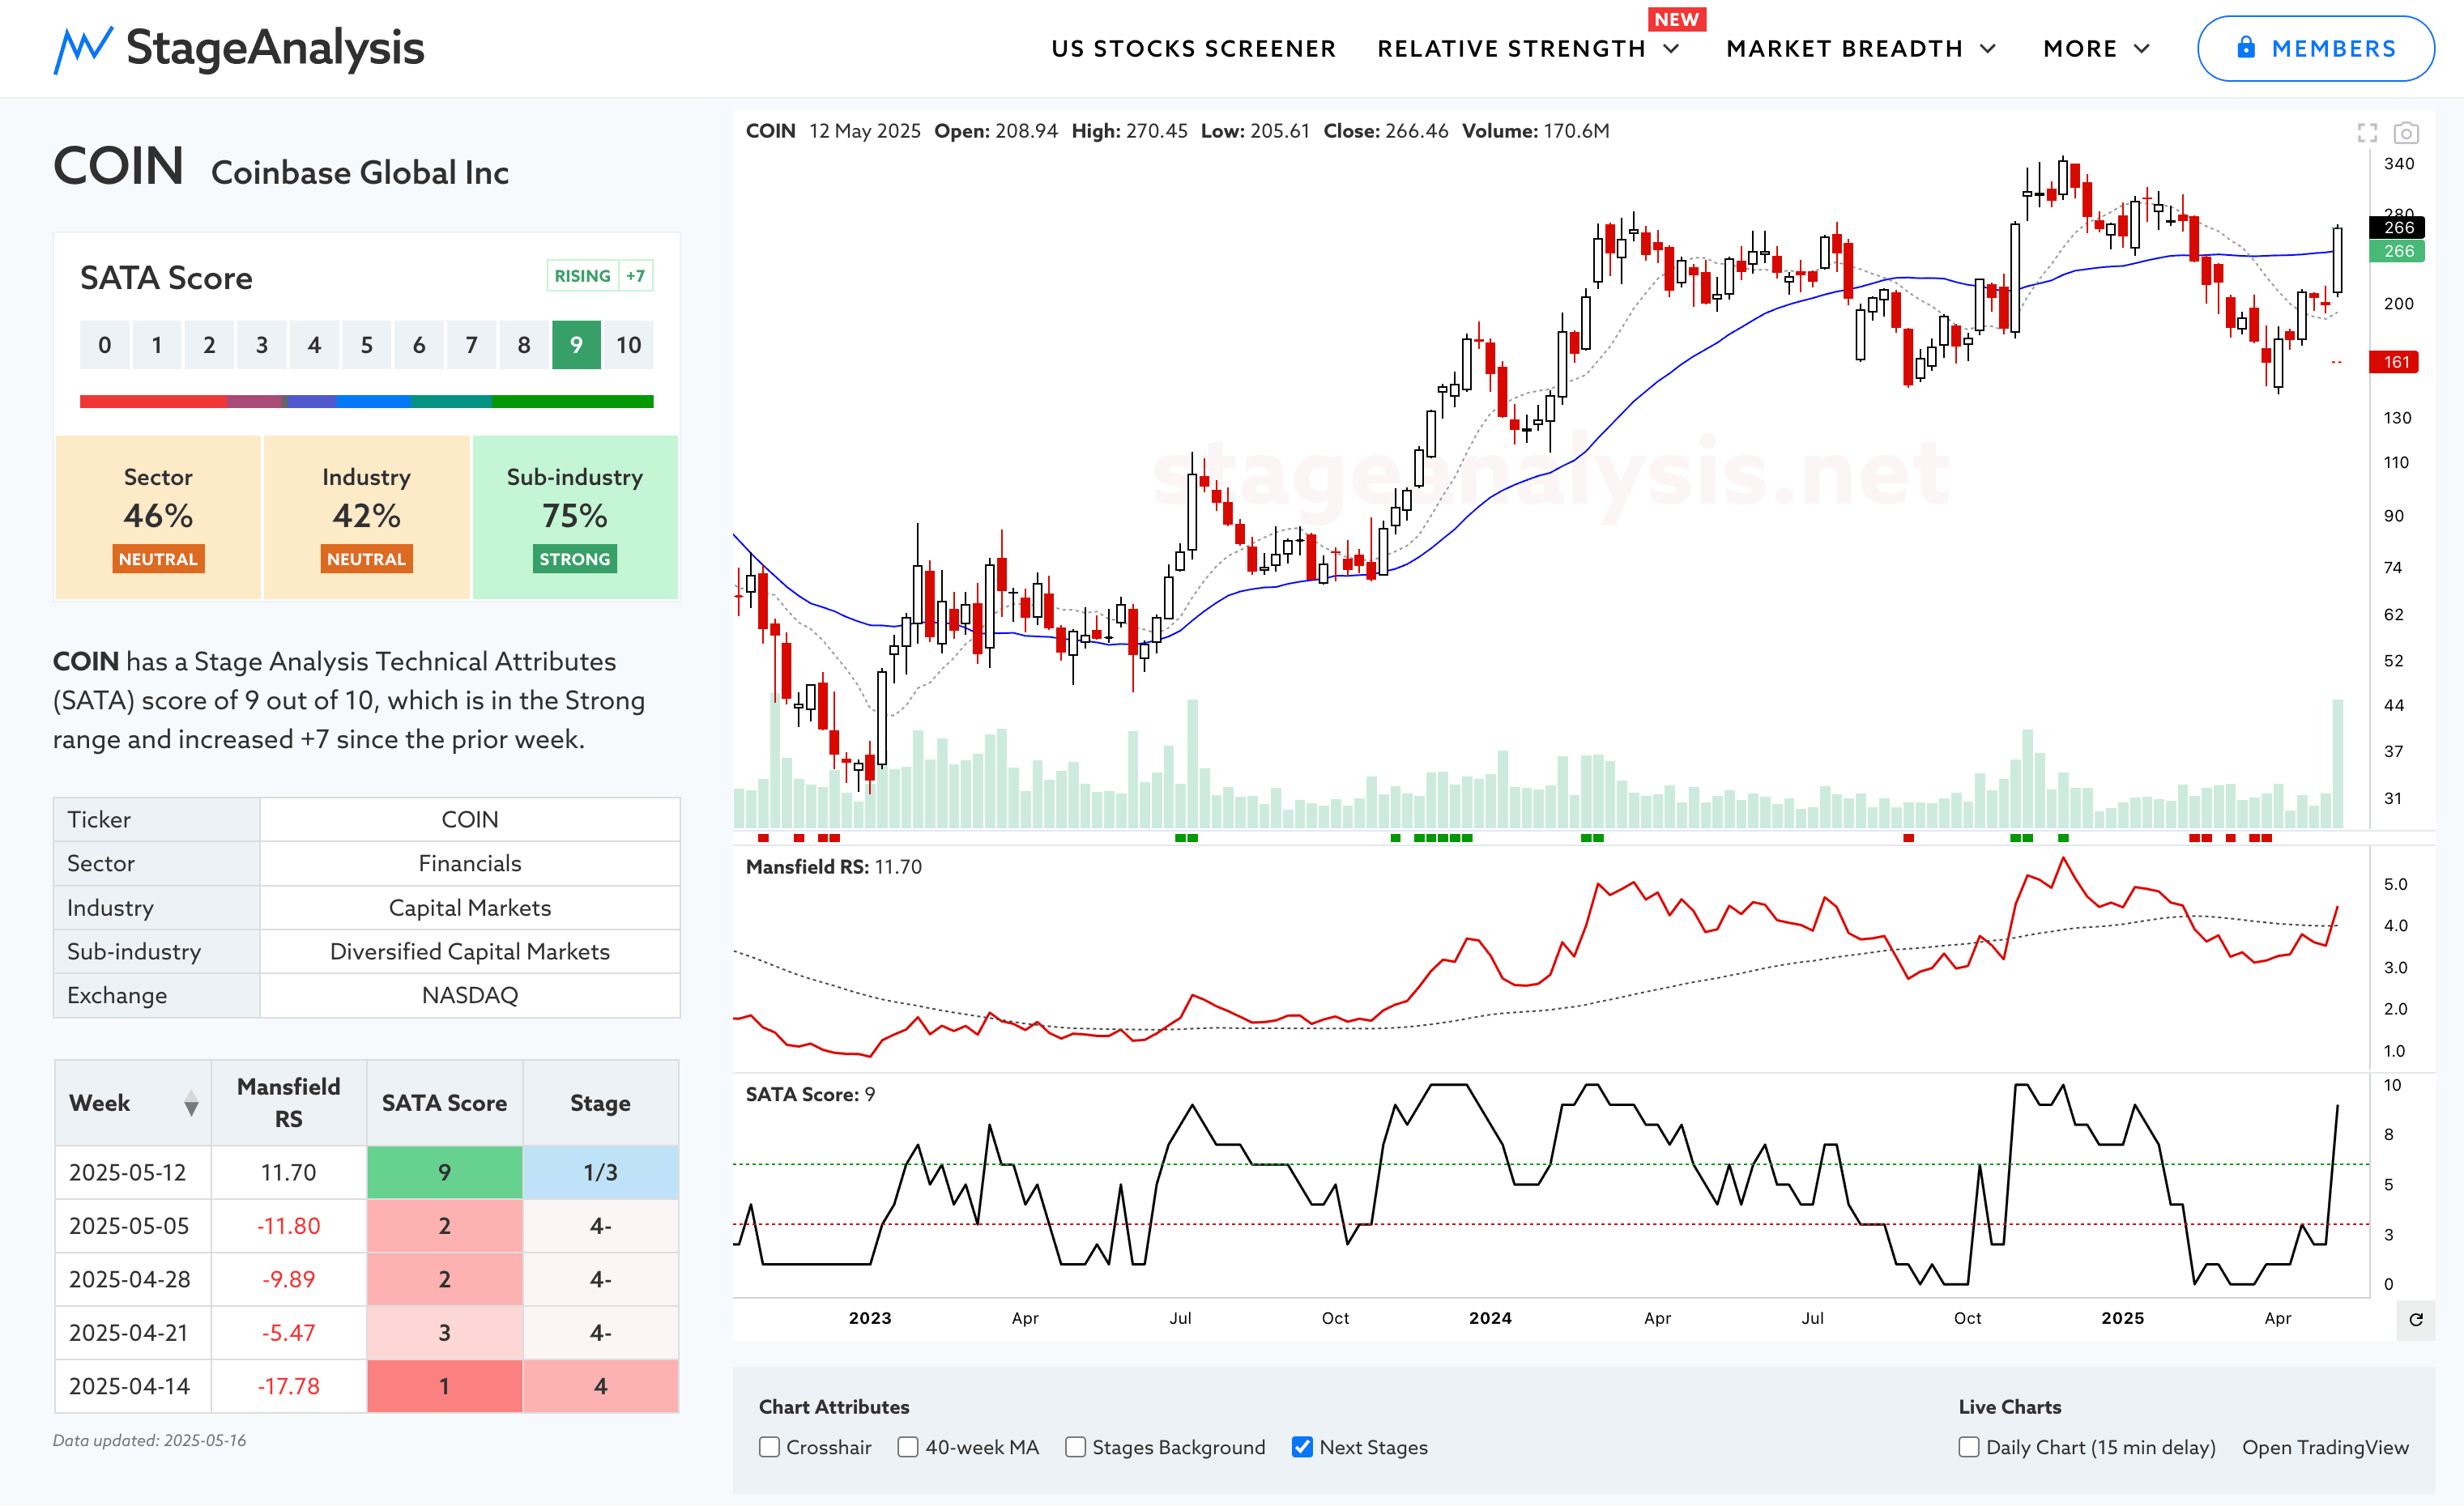Click Mansfield RS value -9.89

[x=288, y=1279]
